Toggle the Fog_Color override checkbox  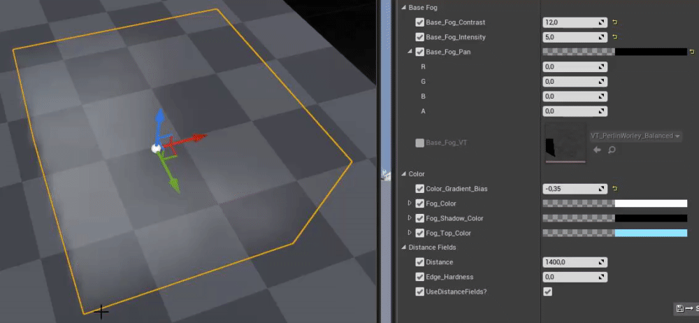point(419,203)
